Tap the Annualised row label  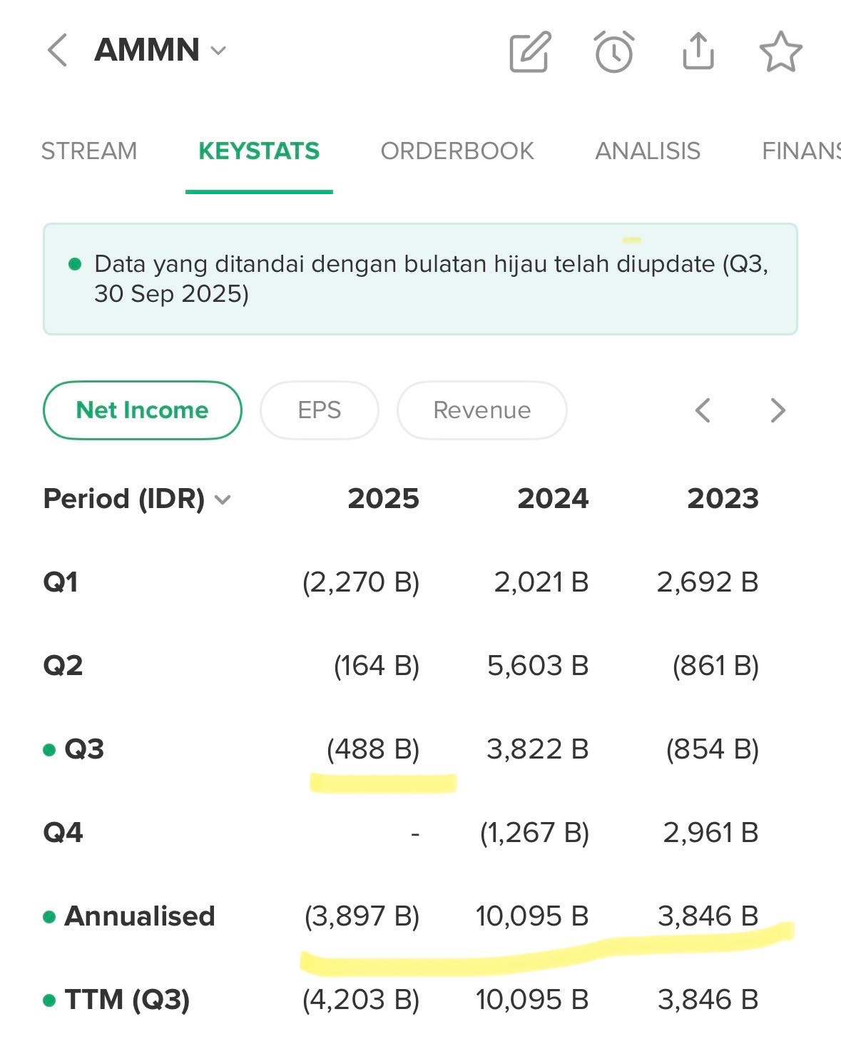click(x=139, y=916)
